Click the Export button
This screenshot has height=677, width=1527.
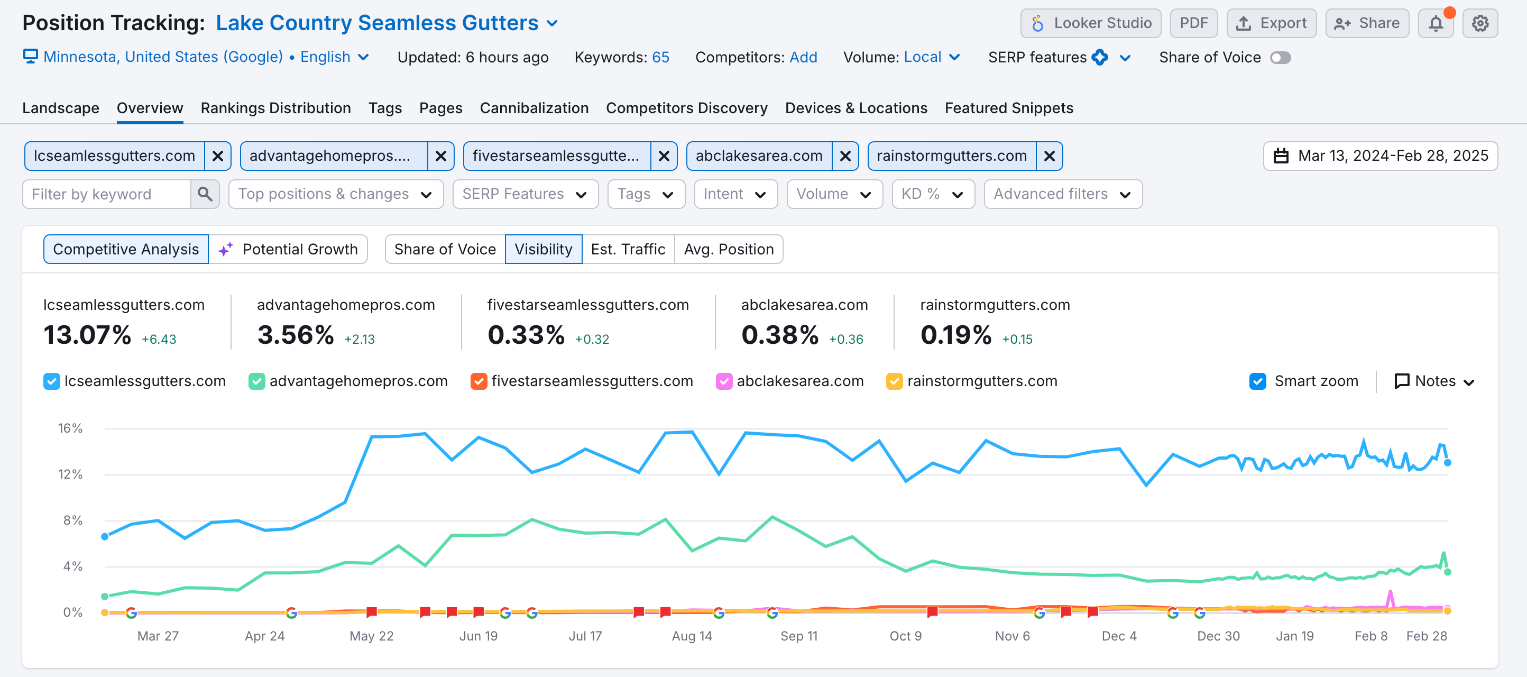point(1271,24)
